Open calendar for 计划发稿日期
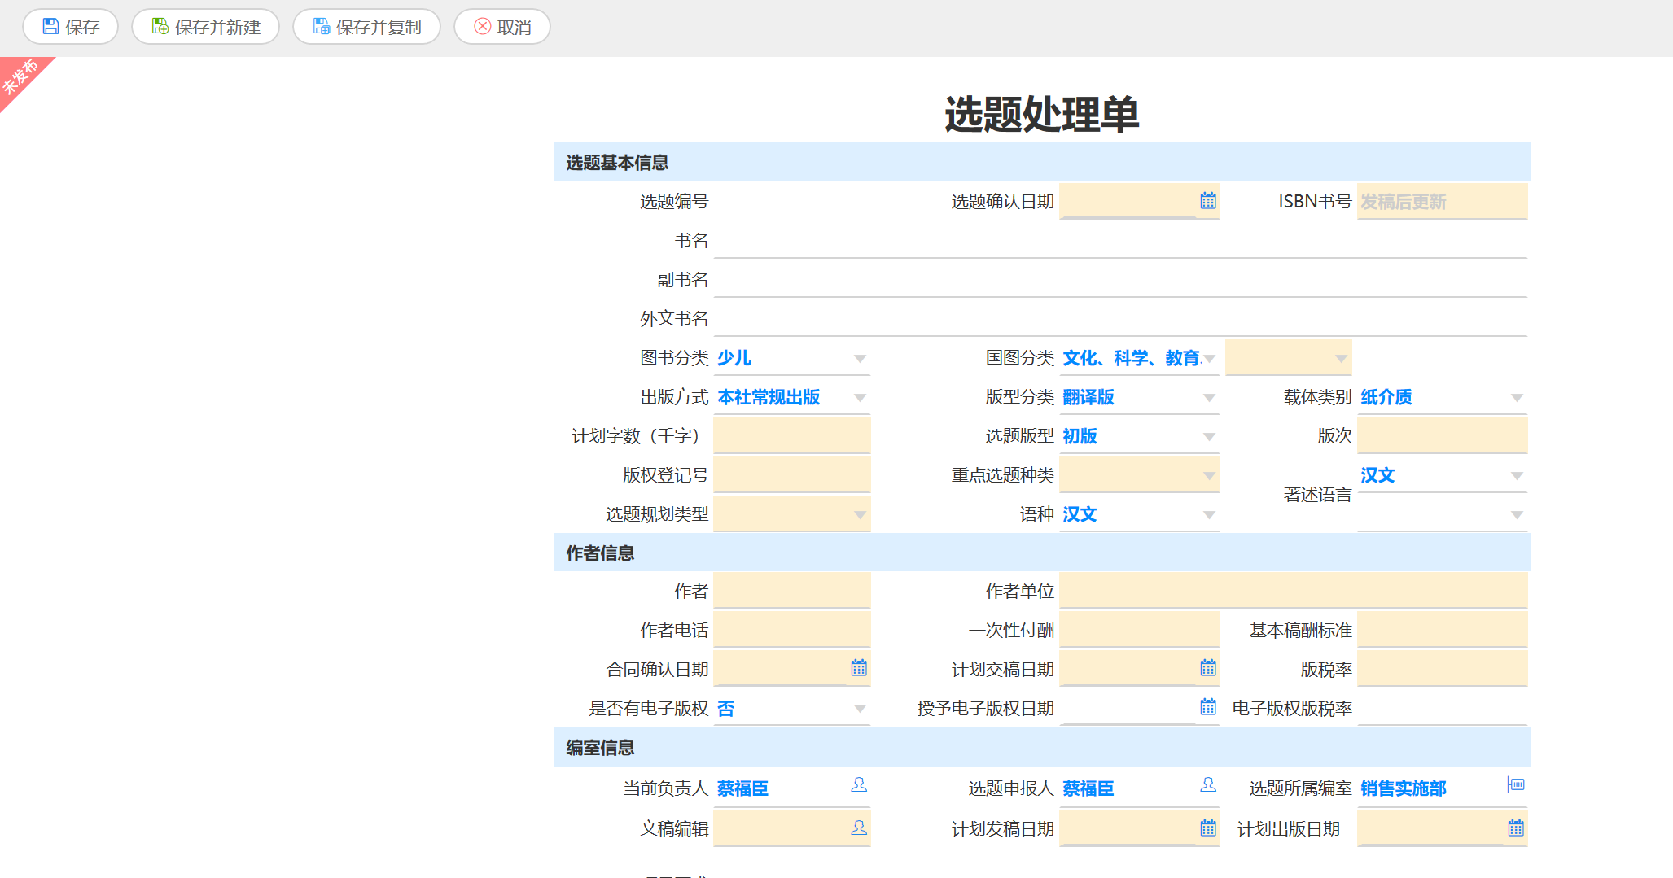Viewport: 1673px width, 878px height. 1208,828
